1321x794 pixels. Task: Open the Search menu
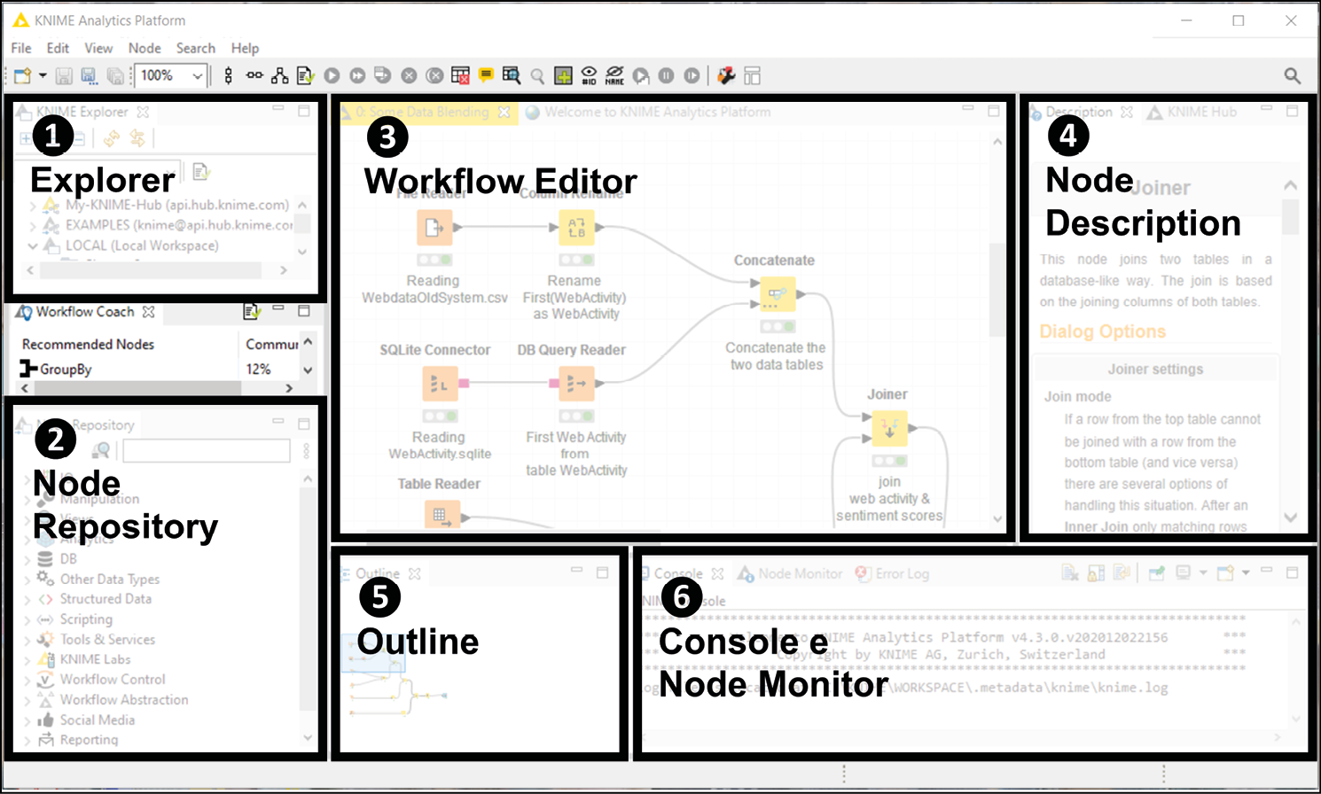[195, 48]
